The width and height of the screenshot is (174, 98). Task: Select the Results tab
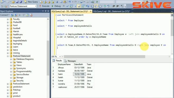coord(57,61)
